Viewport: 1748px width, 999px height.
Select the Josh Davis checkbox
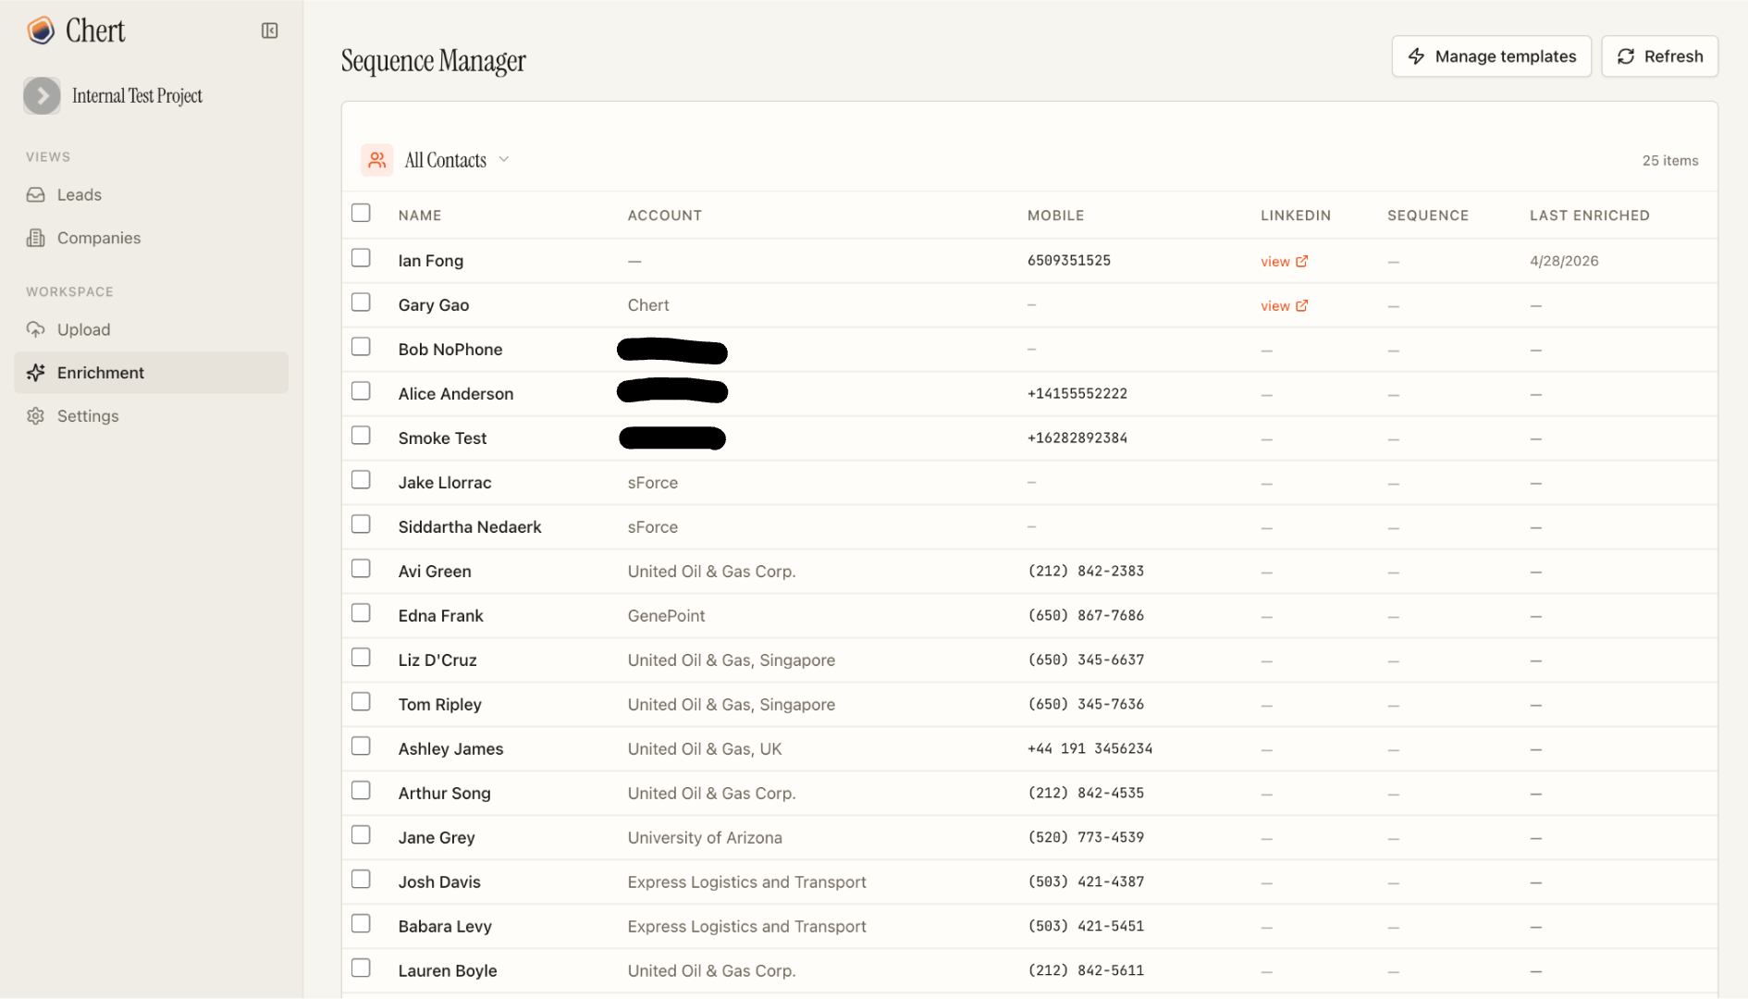[x=361, y=880]
